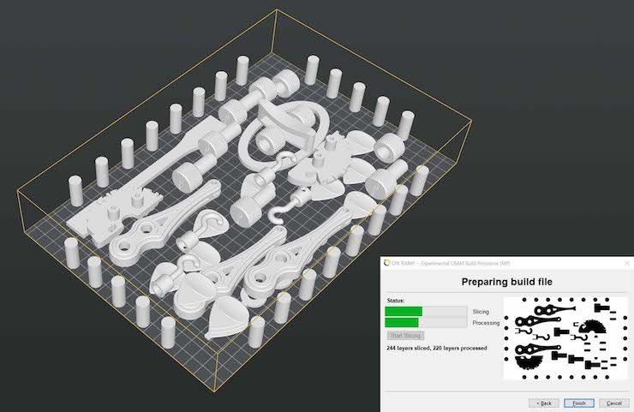
Task: Click the Slicing label text
Action: pos(481,312)
